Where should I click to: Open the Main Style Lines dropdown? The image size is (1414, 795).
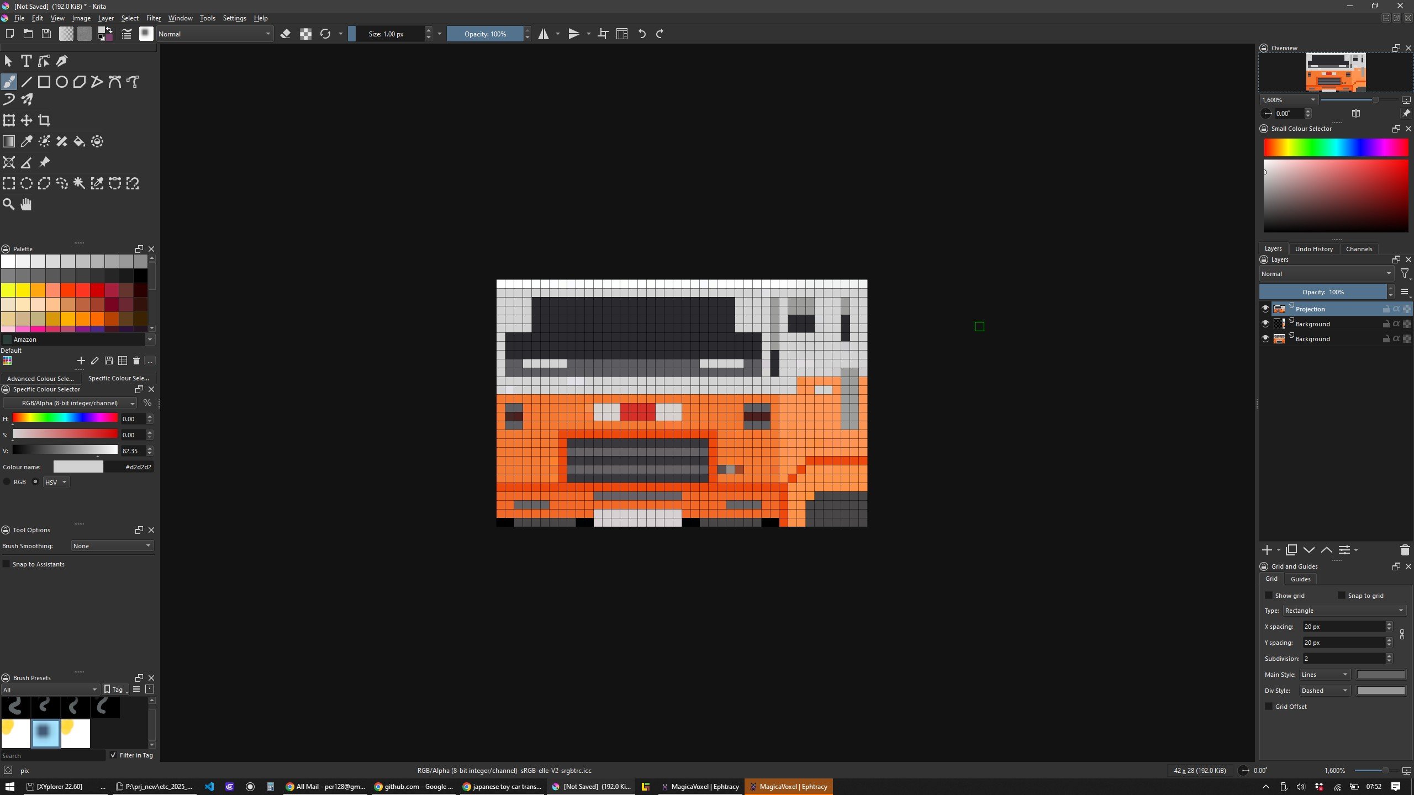(x=1325, y=674)
